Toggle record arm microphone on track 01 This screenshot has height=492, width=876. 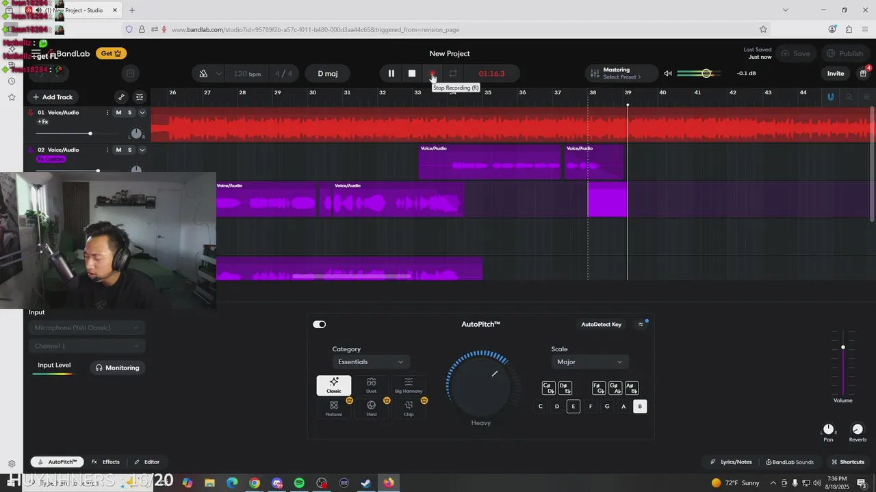(x=31, y=113)
